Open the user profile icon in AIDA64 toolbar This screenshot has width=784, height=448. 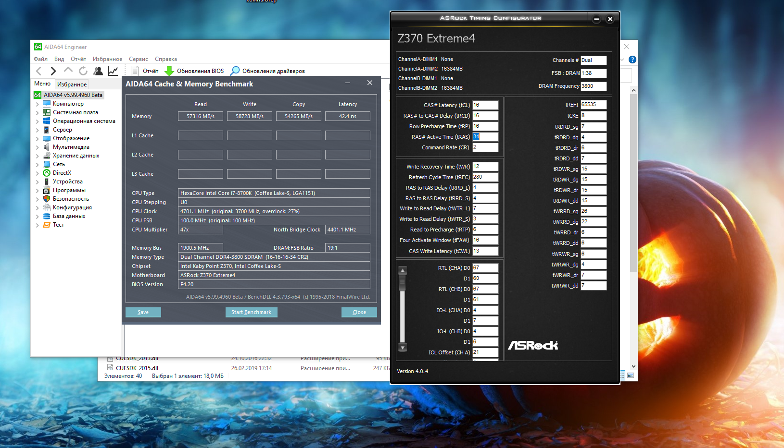click(x=98, y=71)
